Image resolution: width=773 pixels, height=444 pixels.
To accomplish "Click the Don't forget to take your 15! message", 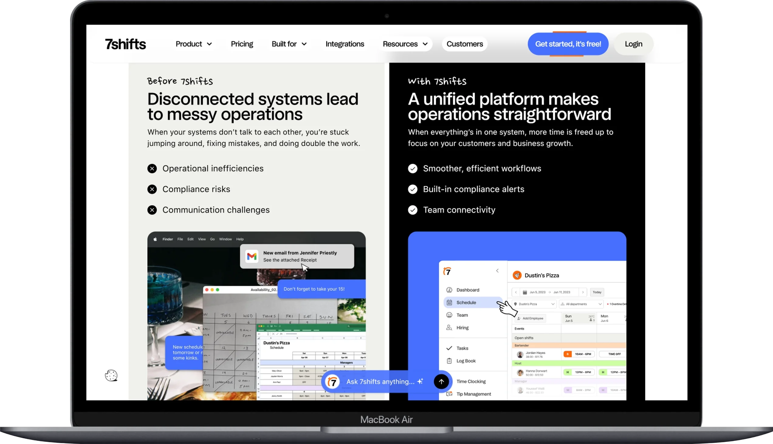I will (x=321, y=289).
